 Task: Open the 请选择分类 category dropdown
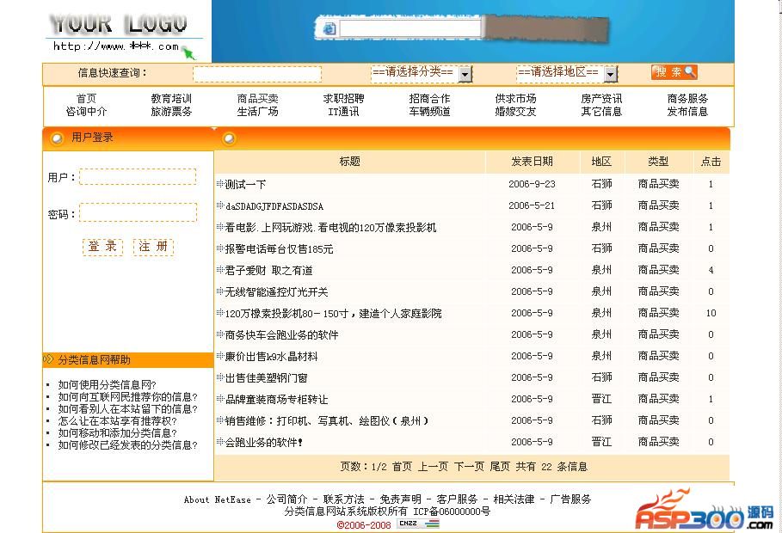coord(422,73)
